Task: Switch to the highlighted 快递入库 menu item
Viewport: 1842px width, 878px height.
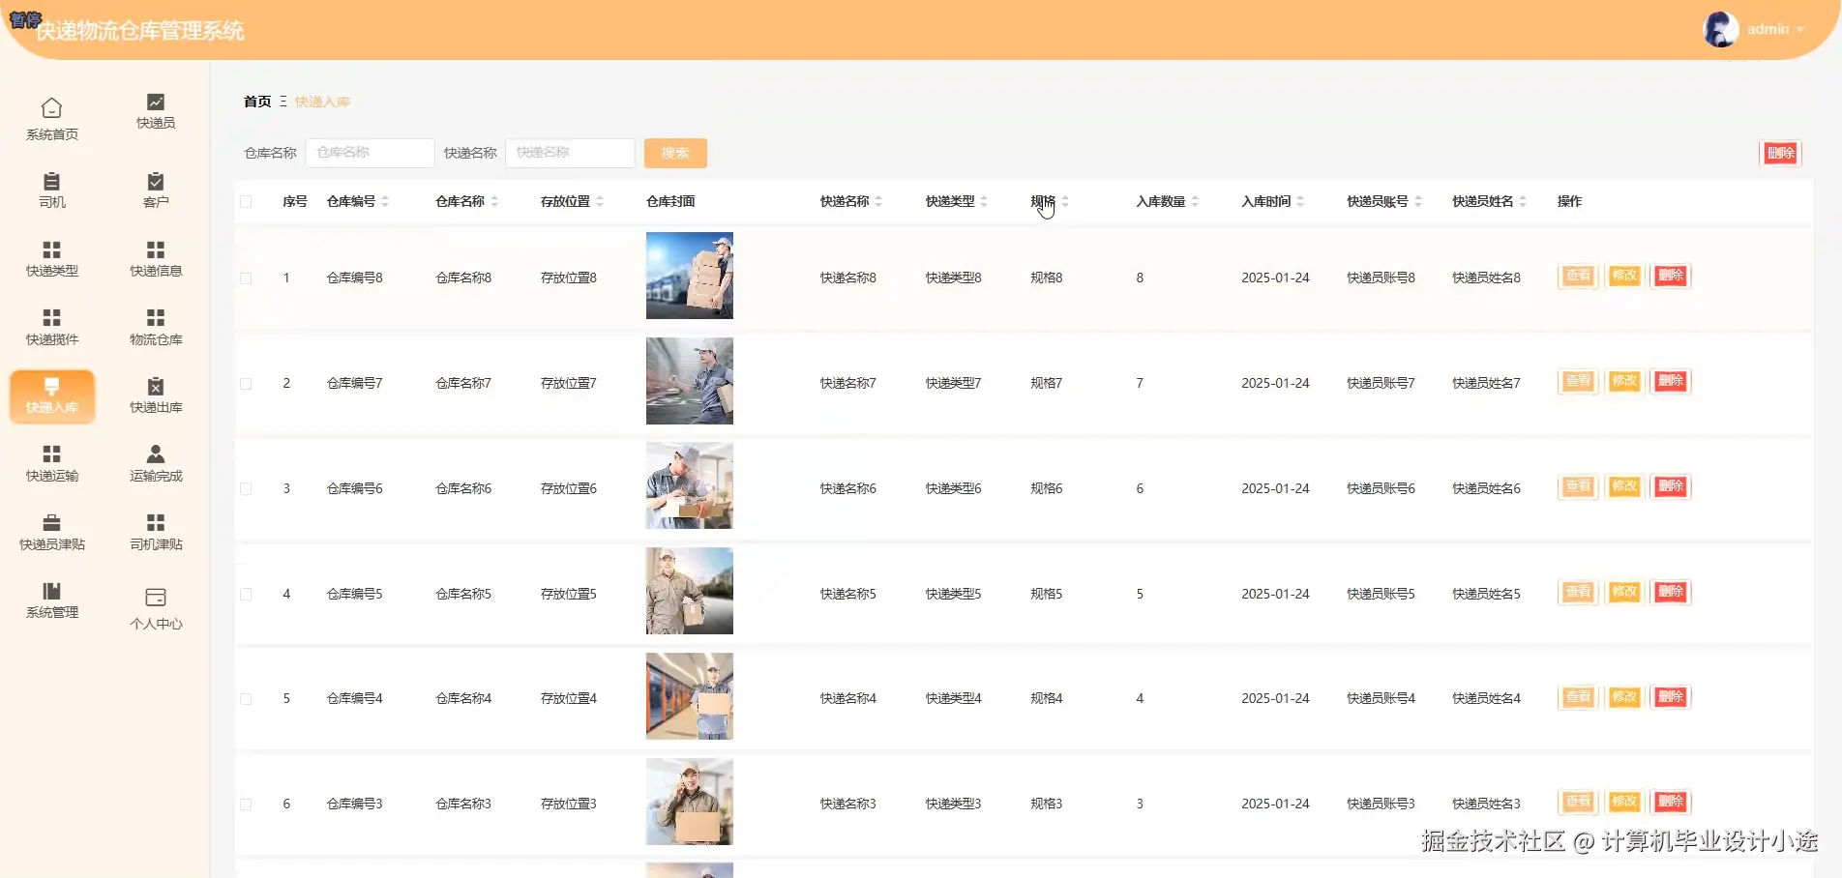Action: 52,396
